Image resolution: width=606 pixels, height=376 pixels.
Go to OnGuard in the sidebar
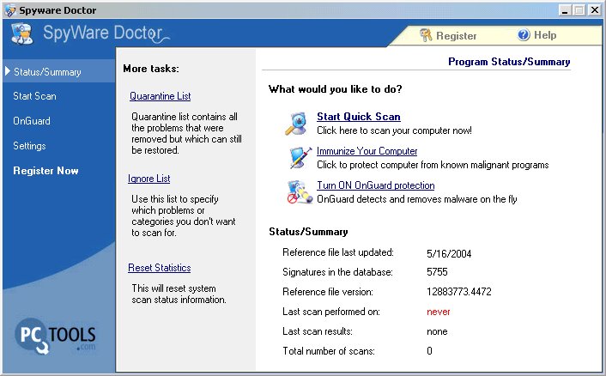click(31, 121)
